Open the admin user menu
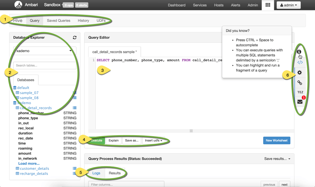 (x=289, y=5)
